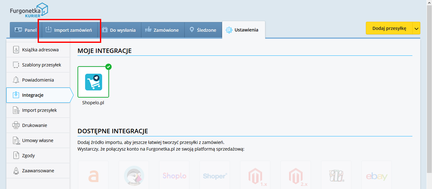The width and height of the screenshot is (432, 189).
Task: Click the Import przesyłek document icon
Action: pyautogui.click(x=16, y=110)
